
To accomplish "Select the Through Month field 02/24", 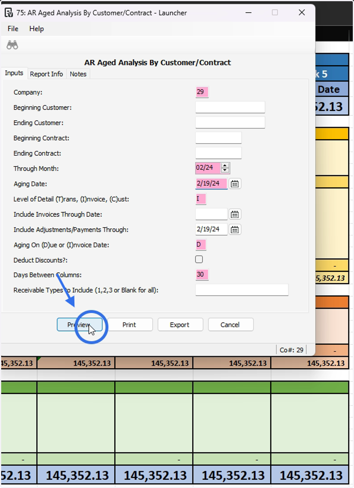I will coord(208,168).
